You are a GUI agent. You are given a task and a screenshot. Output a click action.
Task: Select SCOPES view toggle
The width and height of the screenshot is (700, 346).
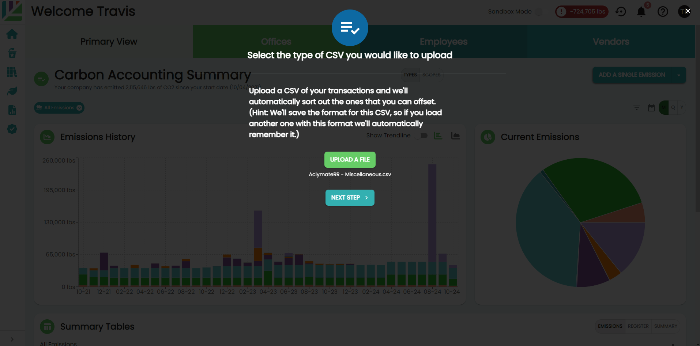[432, 75]
